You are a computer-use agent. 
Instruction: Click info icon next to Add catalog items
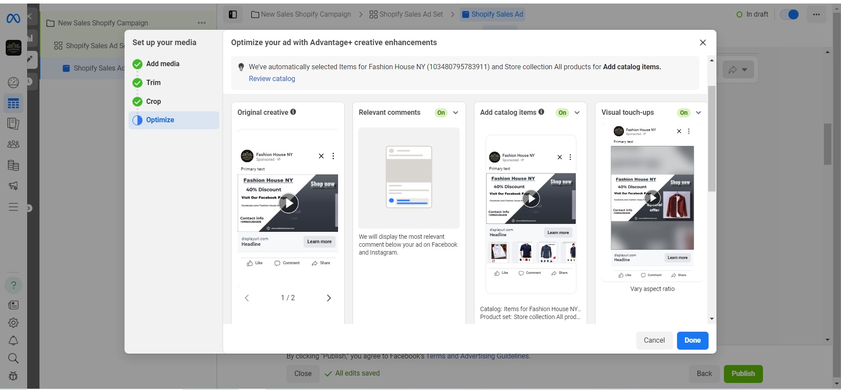click(x=542, y=112)
